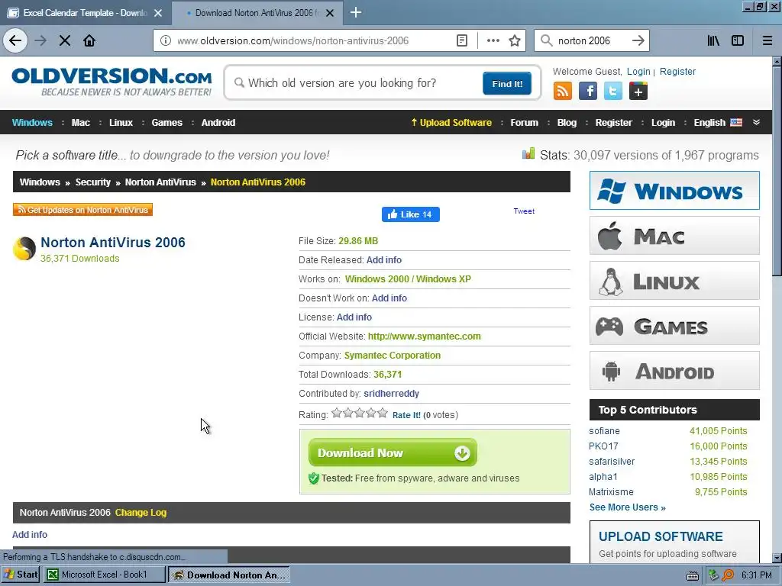Open the Firefox hamburger menu
Screen dimensions: 782x586
[767, 40]
